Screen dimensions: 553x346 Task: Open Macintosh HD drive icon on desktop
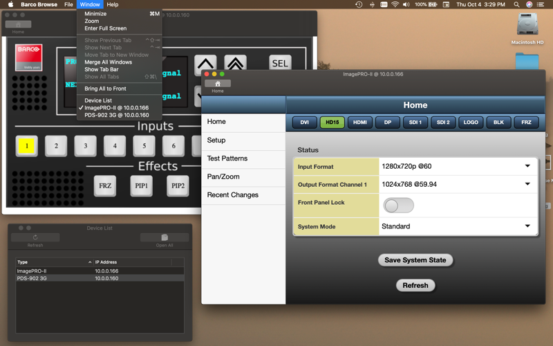(x=527, y=24)
